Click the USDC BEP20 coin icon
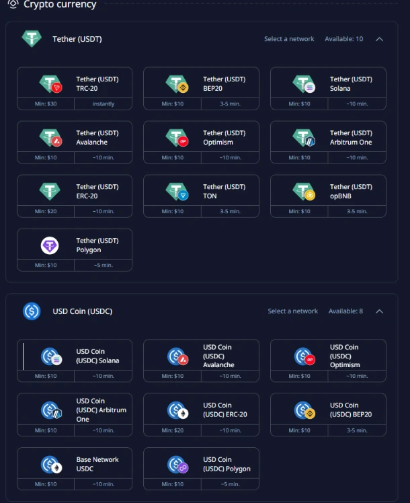 (304, 410)
